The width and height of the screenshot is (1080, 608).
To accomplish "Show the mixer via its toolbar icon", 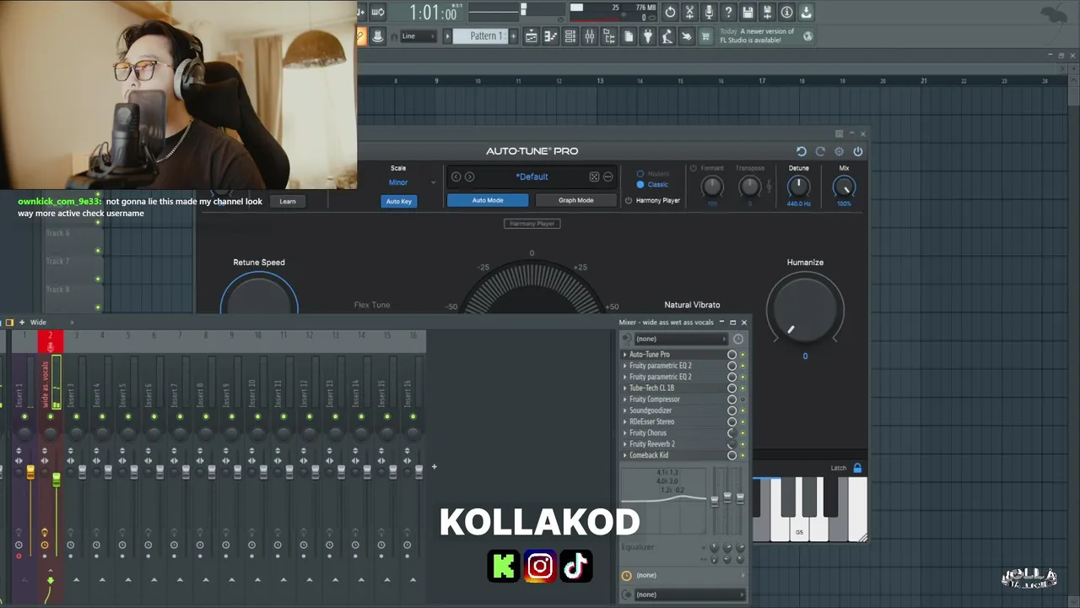I will (590, 36).
